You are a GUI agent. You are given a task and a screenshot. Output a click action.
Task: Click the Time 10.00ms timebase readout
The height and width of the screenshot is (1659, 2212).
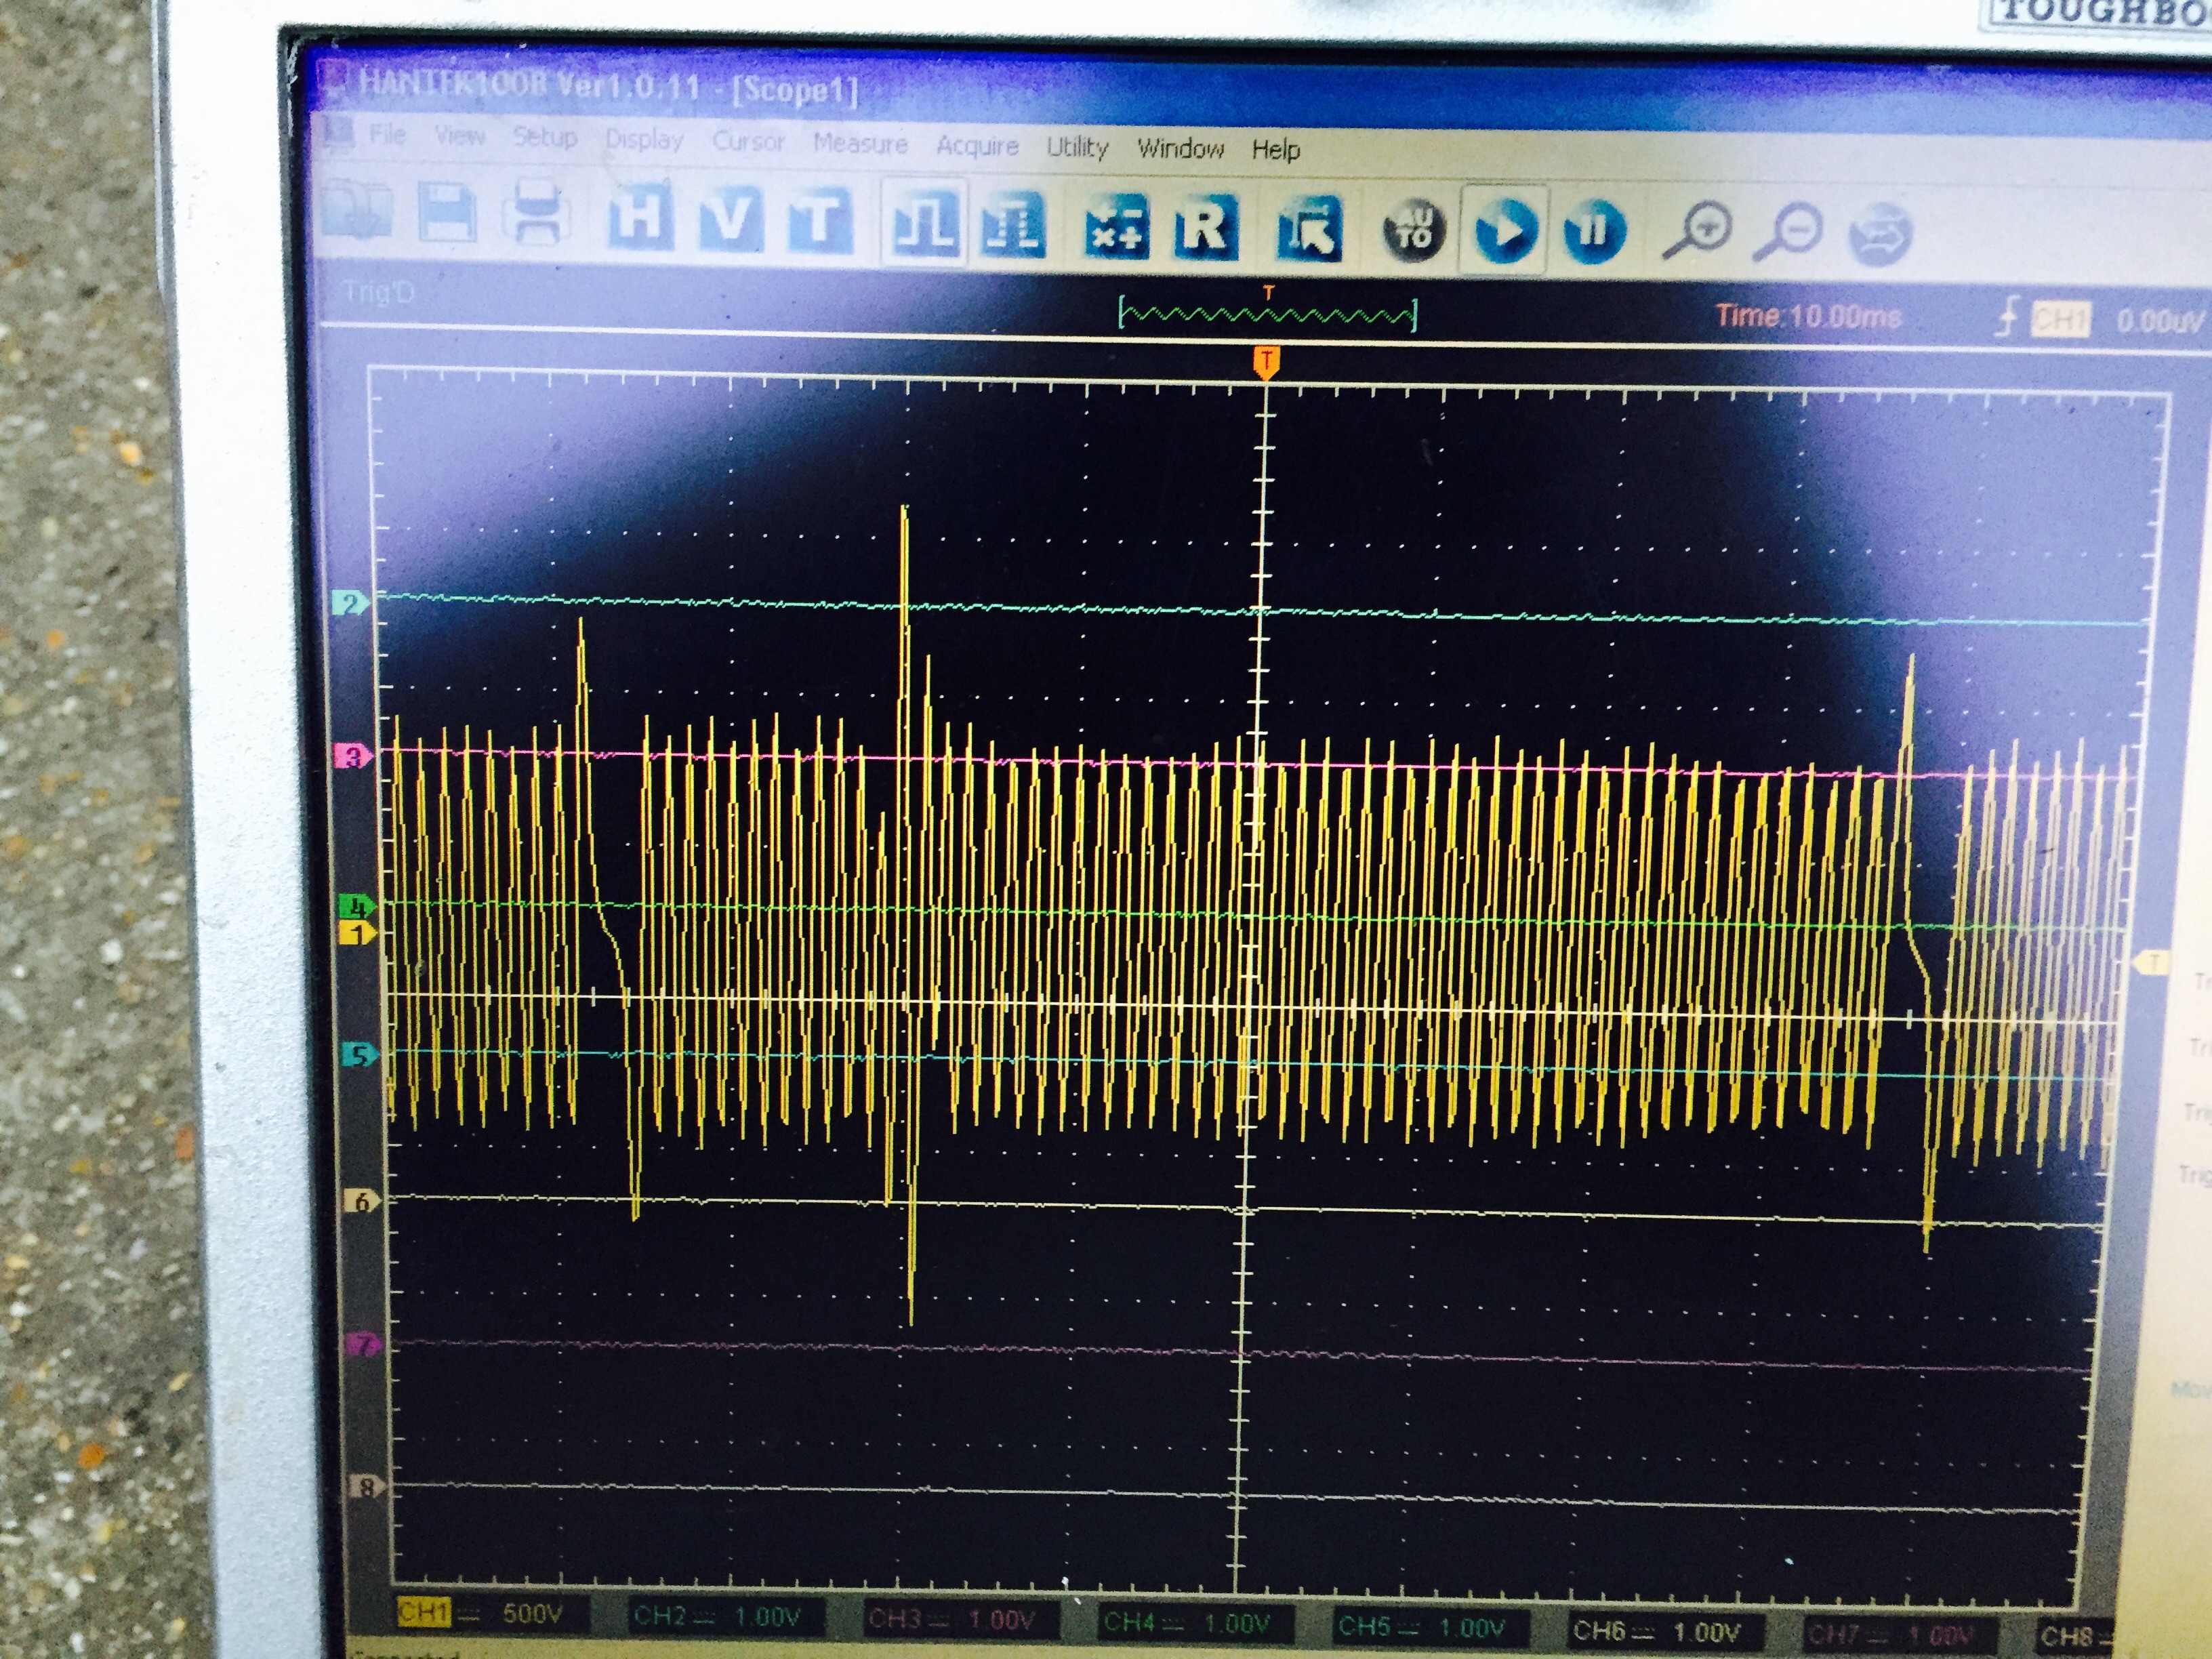pyautogui.click(x=1808, y=316)
